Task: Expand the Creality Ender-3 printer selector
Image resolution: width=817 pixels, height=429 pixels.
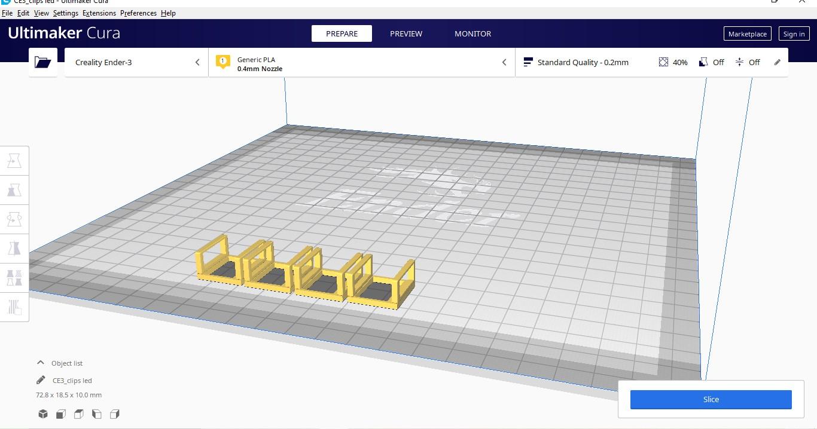Action: click(136, 62)
